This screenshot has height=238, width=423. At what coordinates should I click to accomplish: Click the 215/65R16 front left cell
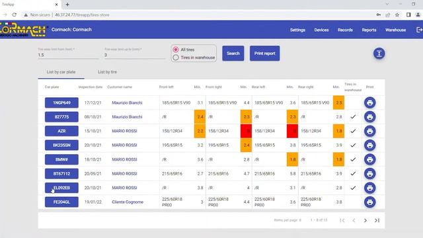click(x=172, y=174)
